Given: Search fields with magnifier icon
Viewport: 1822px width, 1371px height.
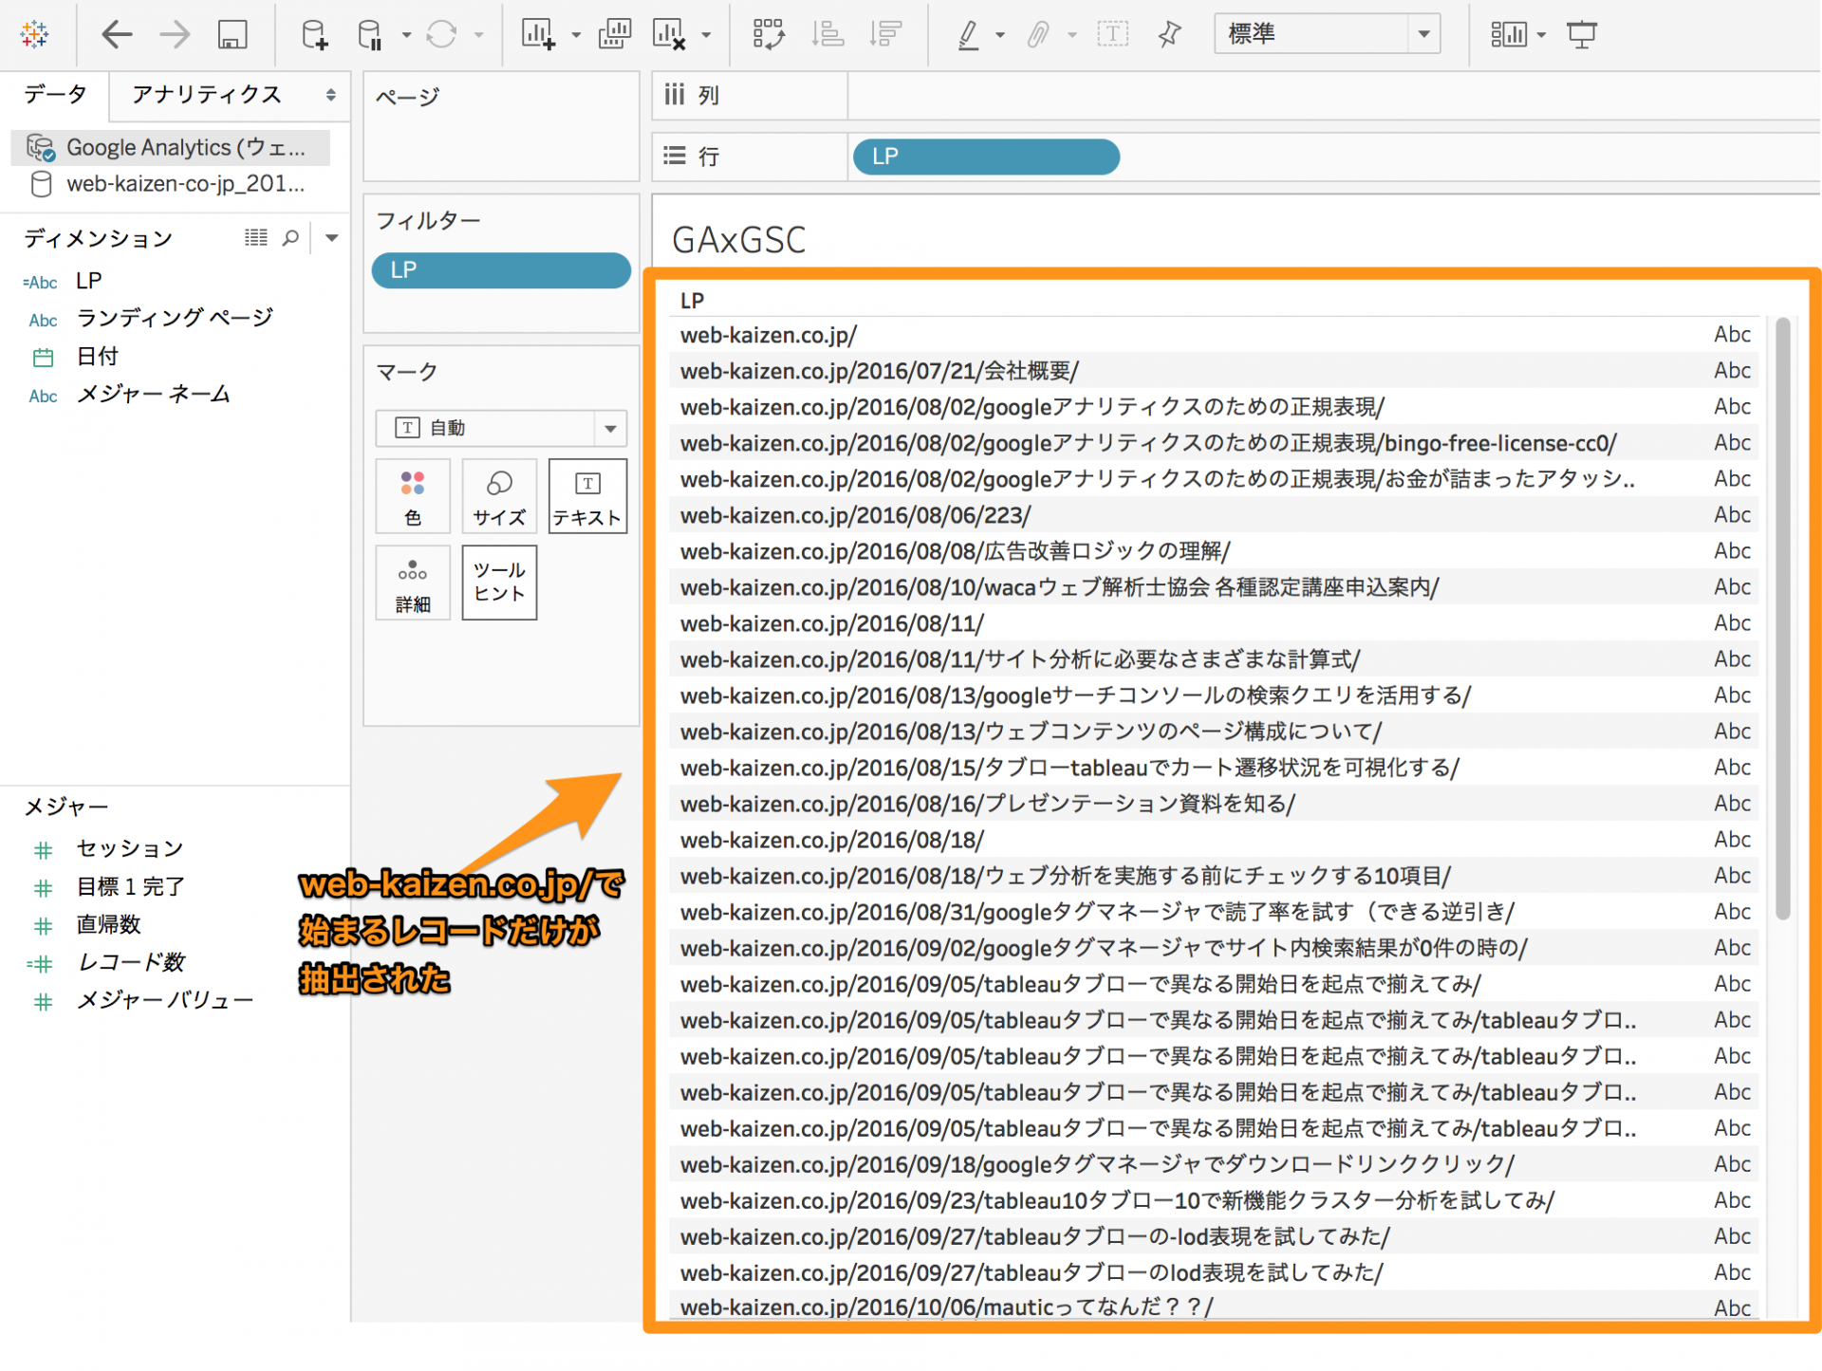Looking at the screenshot, I should coord(290,237).
